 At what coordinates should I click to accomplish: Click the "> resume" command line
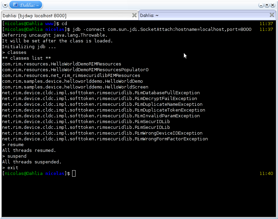pos(13,145)
